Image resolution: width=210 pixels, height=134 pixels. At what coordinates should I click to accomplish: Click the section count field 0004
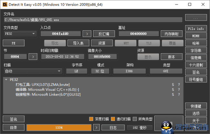(15, 57)
